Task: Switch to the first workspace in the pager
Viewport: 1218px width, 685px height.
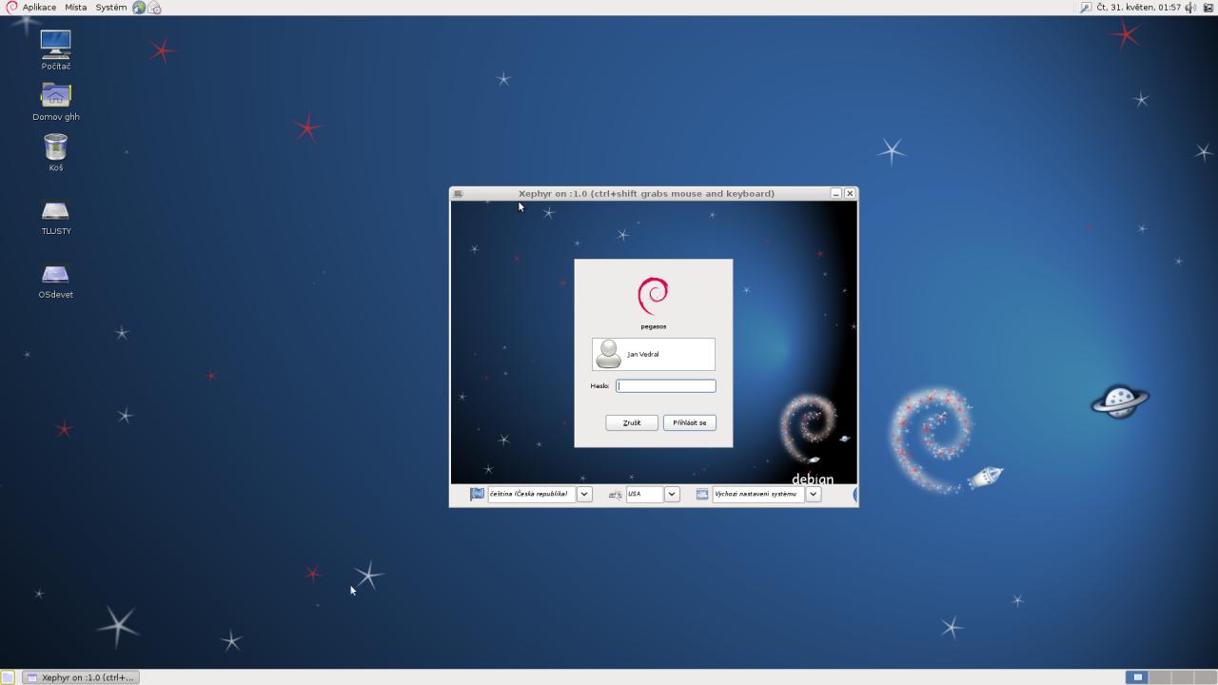Action: 1137,677
